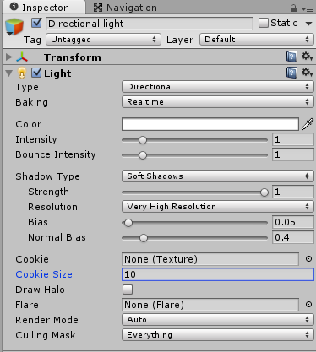Open the Layer dropdown showing Default
Viewport: 316px width, 352px height.
(x=257, y=40)
